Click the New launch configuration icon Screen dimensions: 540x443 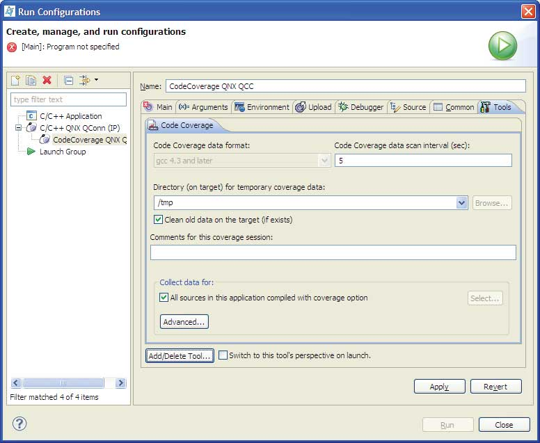pos(16,81)
